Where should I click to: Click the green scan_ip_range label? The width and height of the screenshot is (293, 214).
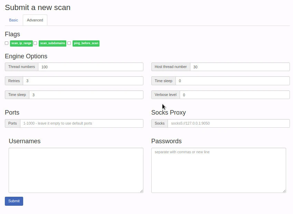click(21, 43)
